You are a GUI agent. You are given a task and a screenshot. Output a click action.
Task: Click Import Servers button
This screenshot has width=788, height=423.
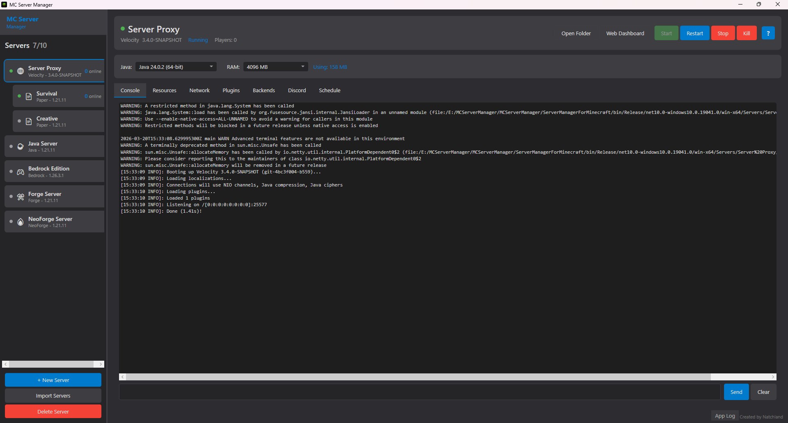pyautogui.click(x=53, y=396)
